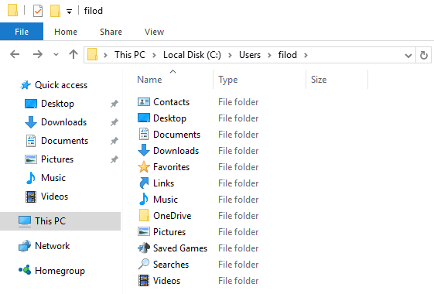The width and height of the screenshot is (434, 294).
Task: Select the Saved Games folder icon
Action: coord(144,248)
